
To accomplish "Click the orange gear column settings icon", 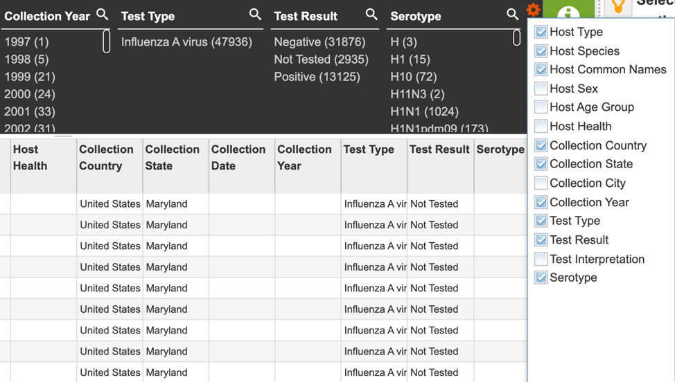I will click(x=534, y=10).
